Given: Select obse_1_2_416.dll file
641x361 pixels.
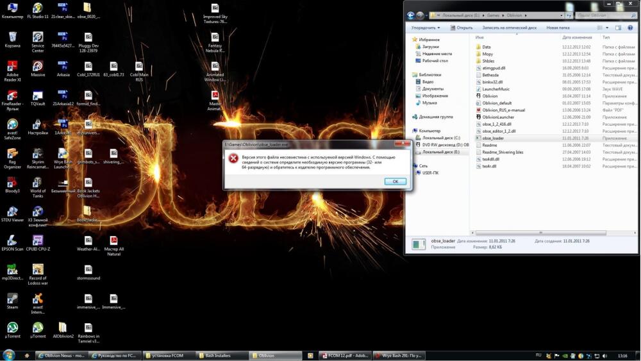Looking at the screenshot, I should click(x=496, y=124).
